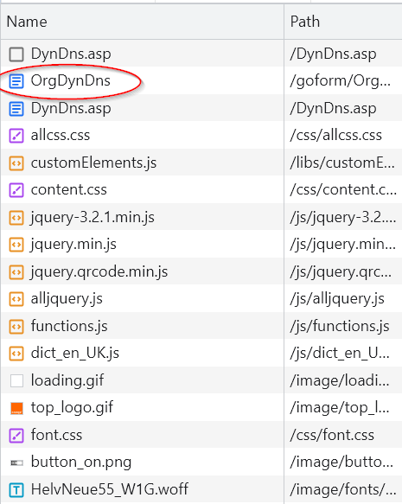Open the dict_en_UK.js request

75,354
